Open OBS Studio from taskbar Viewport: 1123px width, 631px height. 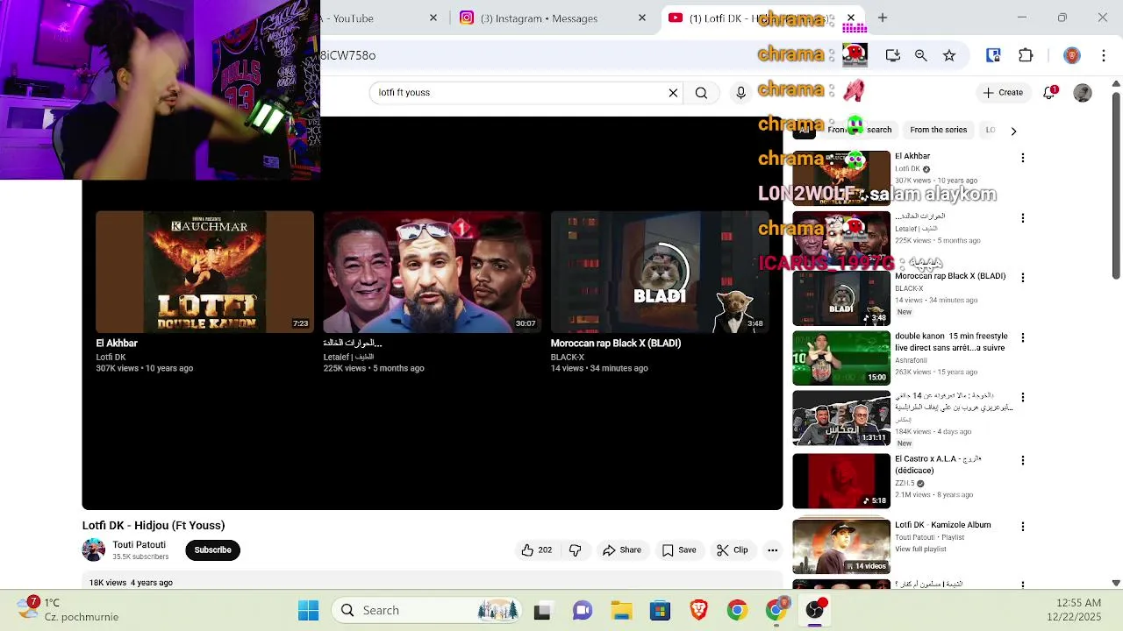point(814,611)
